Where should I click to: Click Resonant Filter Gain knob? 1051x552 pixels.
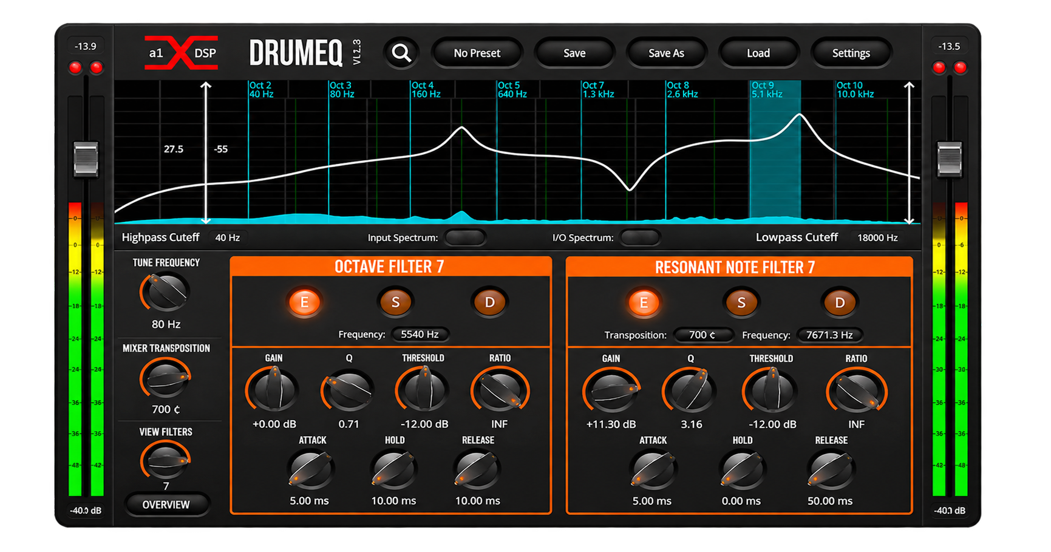click(611, 390)
